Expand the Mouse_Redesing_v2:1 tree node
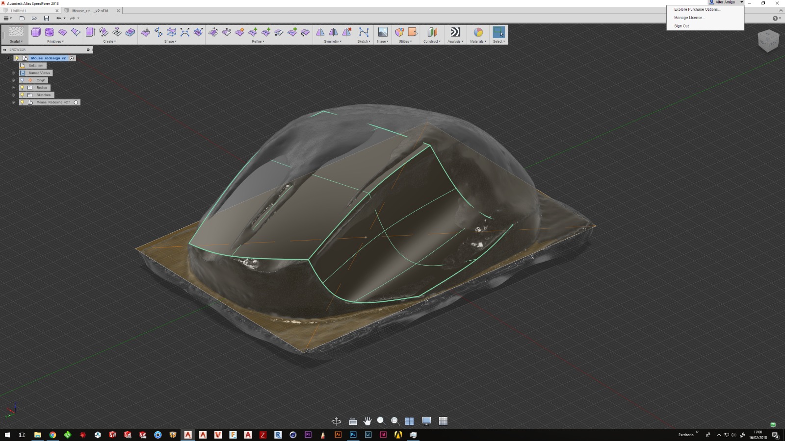This screenshot has height=441, width=785. coord(13,102)
